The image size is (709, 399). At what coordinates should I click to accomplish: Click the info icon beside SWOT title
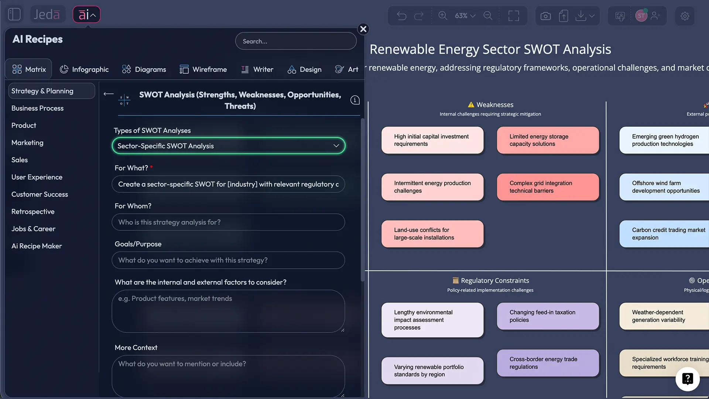[x=355, y=100]
